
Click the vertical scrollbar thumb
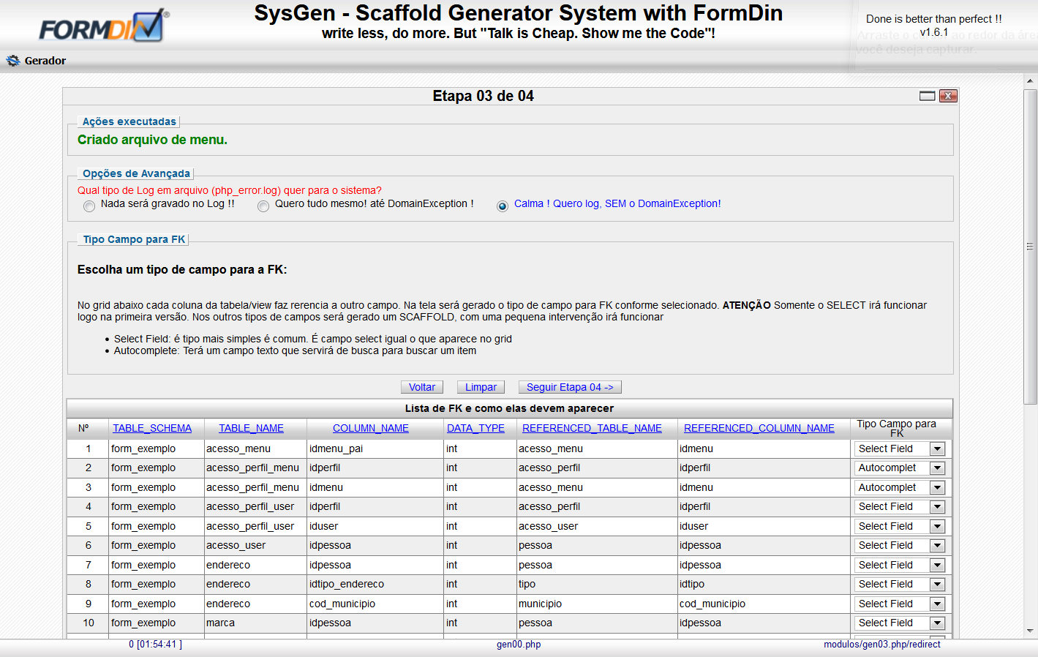1031,247
